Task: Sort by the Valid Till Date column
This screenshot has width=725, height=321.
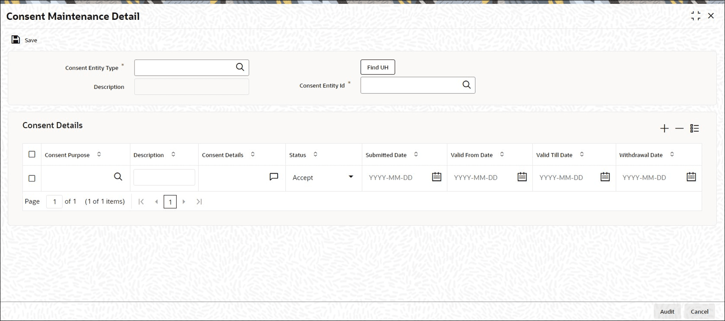Action: tap(582, 154)
